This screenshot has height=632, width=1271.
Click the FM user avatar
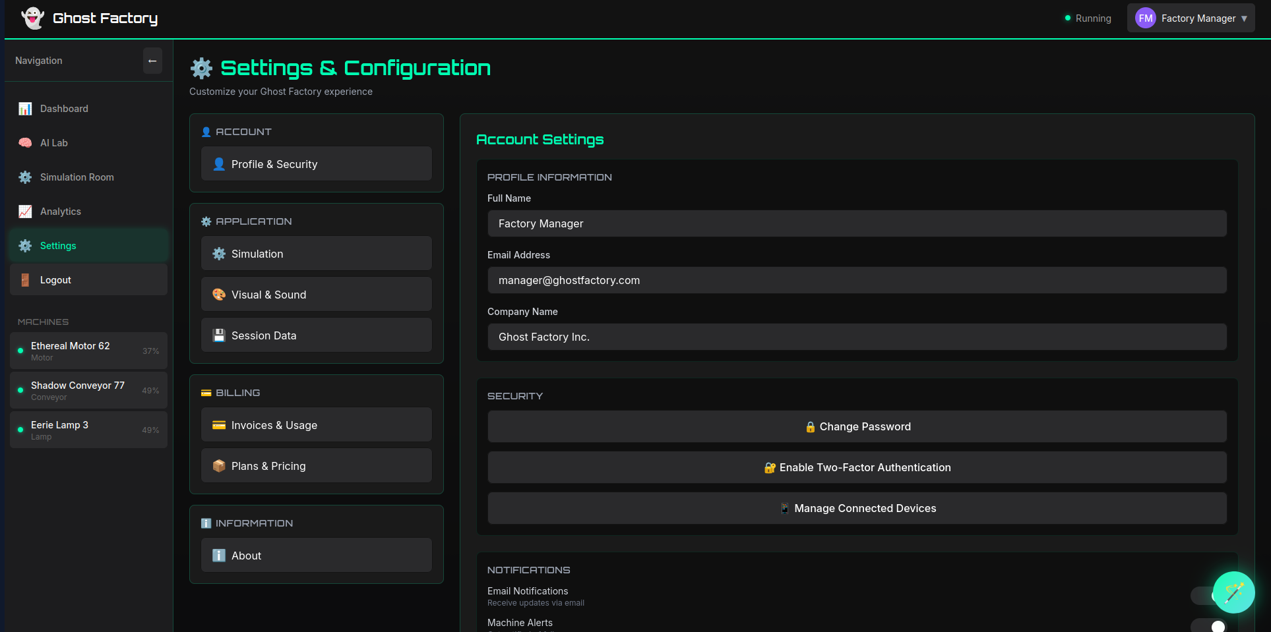1145,18
